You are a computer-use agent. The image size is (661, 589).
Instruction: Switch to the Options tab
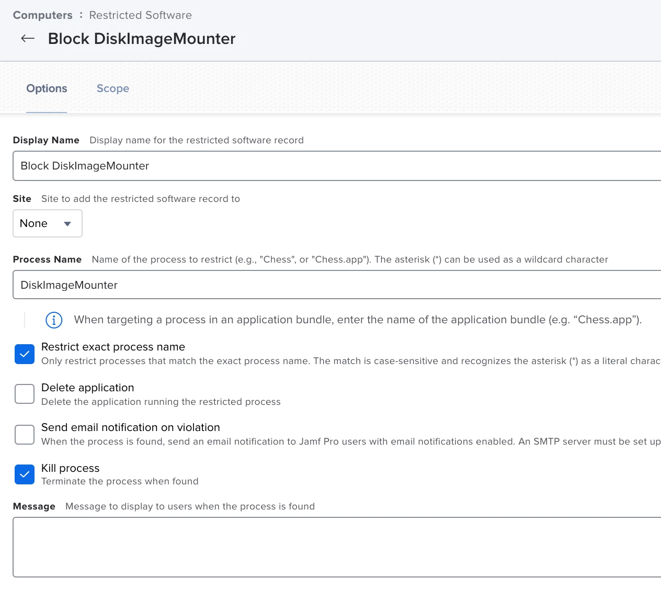click(x=47, y=88)
